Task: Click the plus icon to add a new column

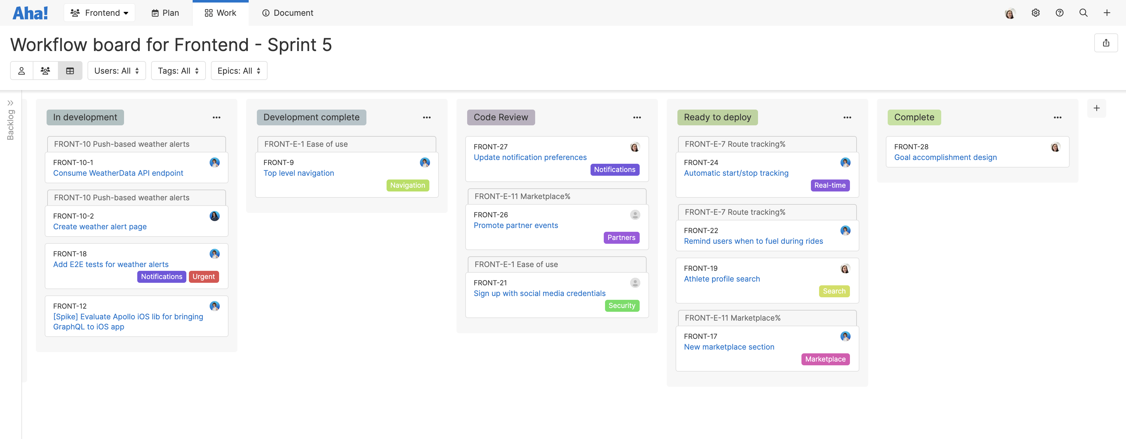Action: click(1096, 108)
